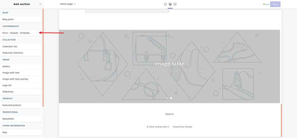This screenshot has height=138, width=297.
Task: Open the Home page dropdown
Action: tap(68, 4)
